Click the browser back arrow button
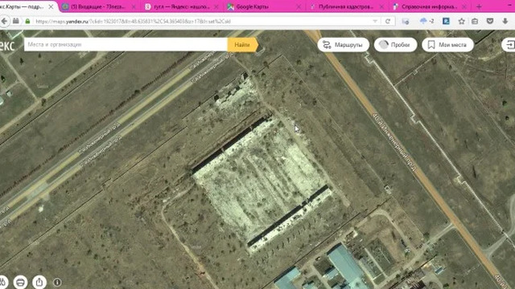 [4, 22]
